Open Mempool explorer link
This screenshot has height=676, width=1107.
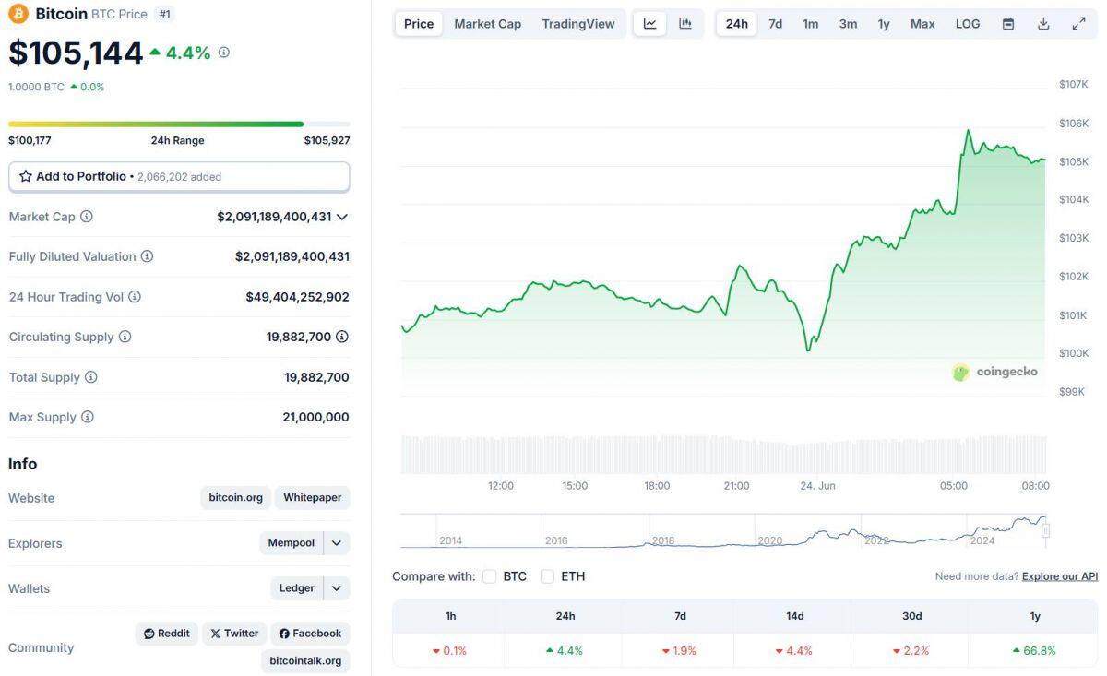coord(292,543)
